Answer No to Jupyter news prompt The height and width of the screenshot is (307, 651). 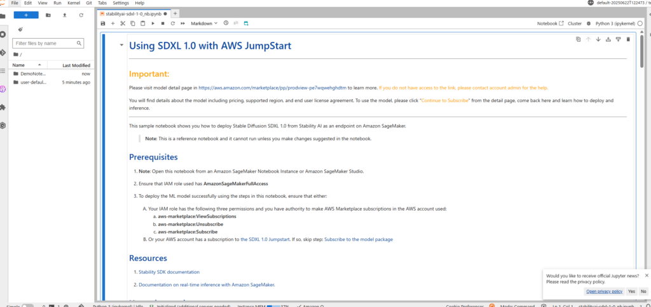[643, 291]
